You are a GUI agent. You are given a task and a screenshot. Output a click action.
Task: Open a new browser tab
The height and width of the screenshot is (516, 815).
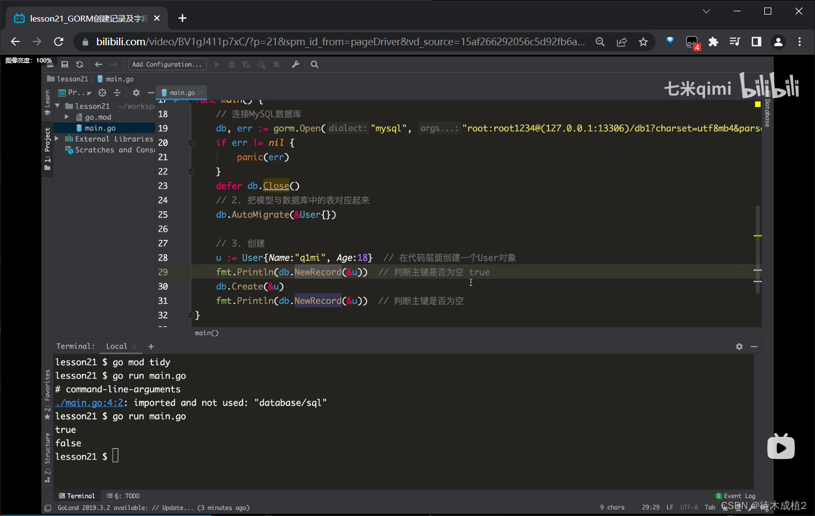click(x=182, y=18)
